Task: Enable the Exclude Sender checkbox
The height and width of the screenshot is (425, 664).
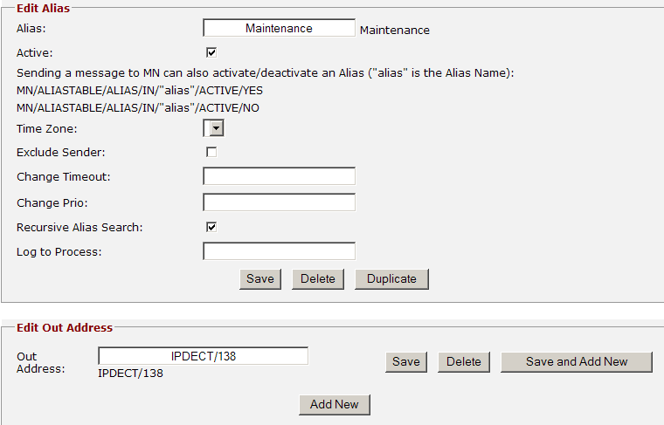Action: (x=211, y=152)
